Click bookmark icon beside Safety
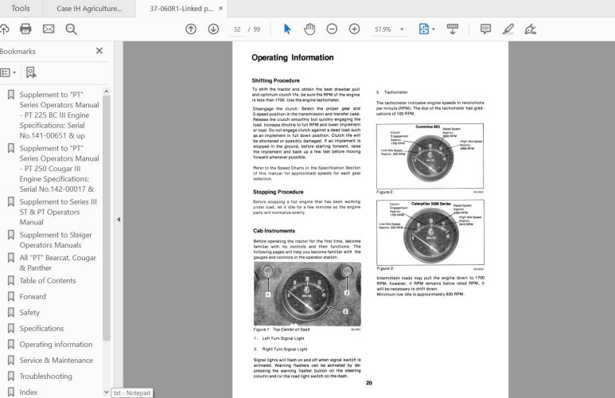Viewport: 615px width, 398px height. point(11,313)
